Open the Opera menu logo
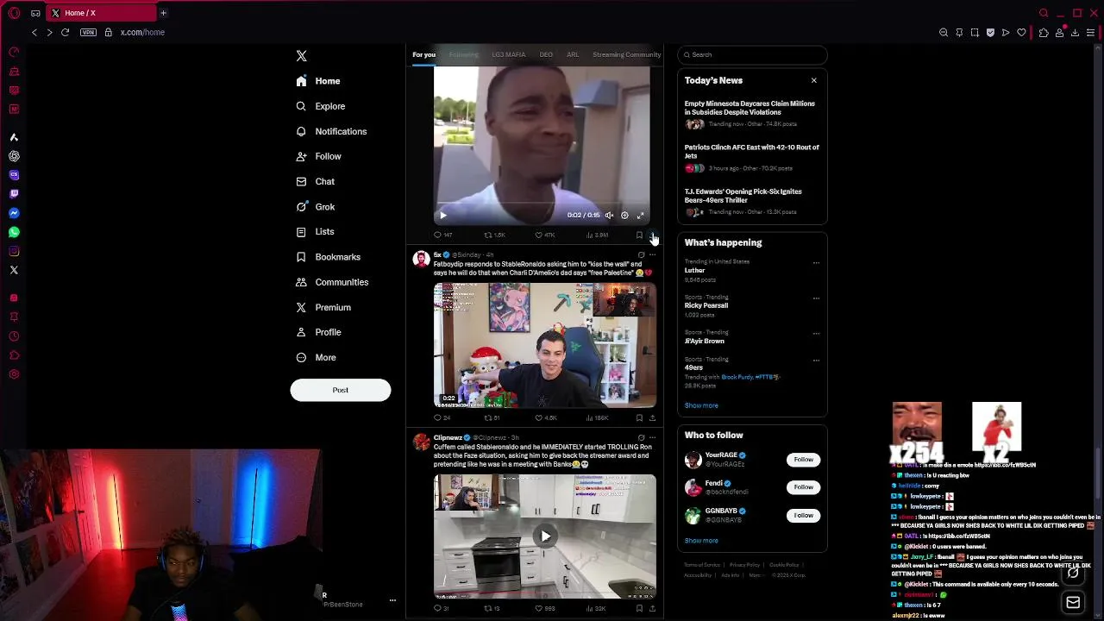Screen dimensions: 1104x621 coord(14,13)
